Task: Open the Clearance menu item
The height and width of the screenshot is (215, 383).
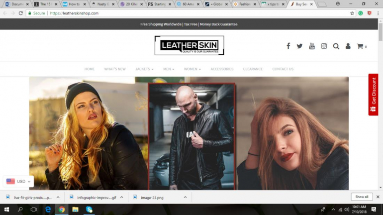Action: coord(253,69)
